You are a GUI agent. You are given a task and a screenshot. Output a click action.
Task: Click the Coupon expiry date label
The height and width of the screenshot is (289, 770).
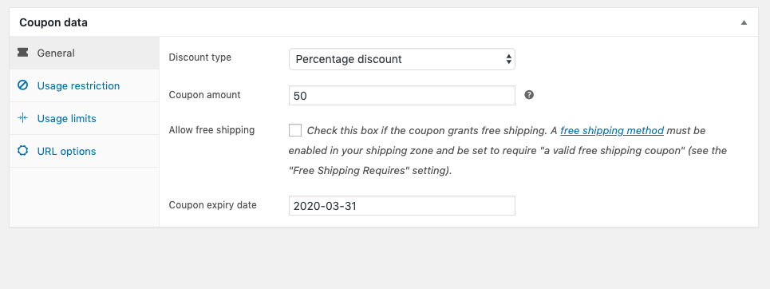[212, 205]
